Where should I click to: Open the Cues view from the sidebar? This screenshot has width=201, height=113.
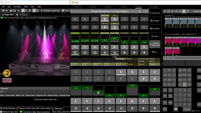pyautogui.click(x=155, y=36)
